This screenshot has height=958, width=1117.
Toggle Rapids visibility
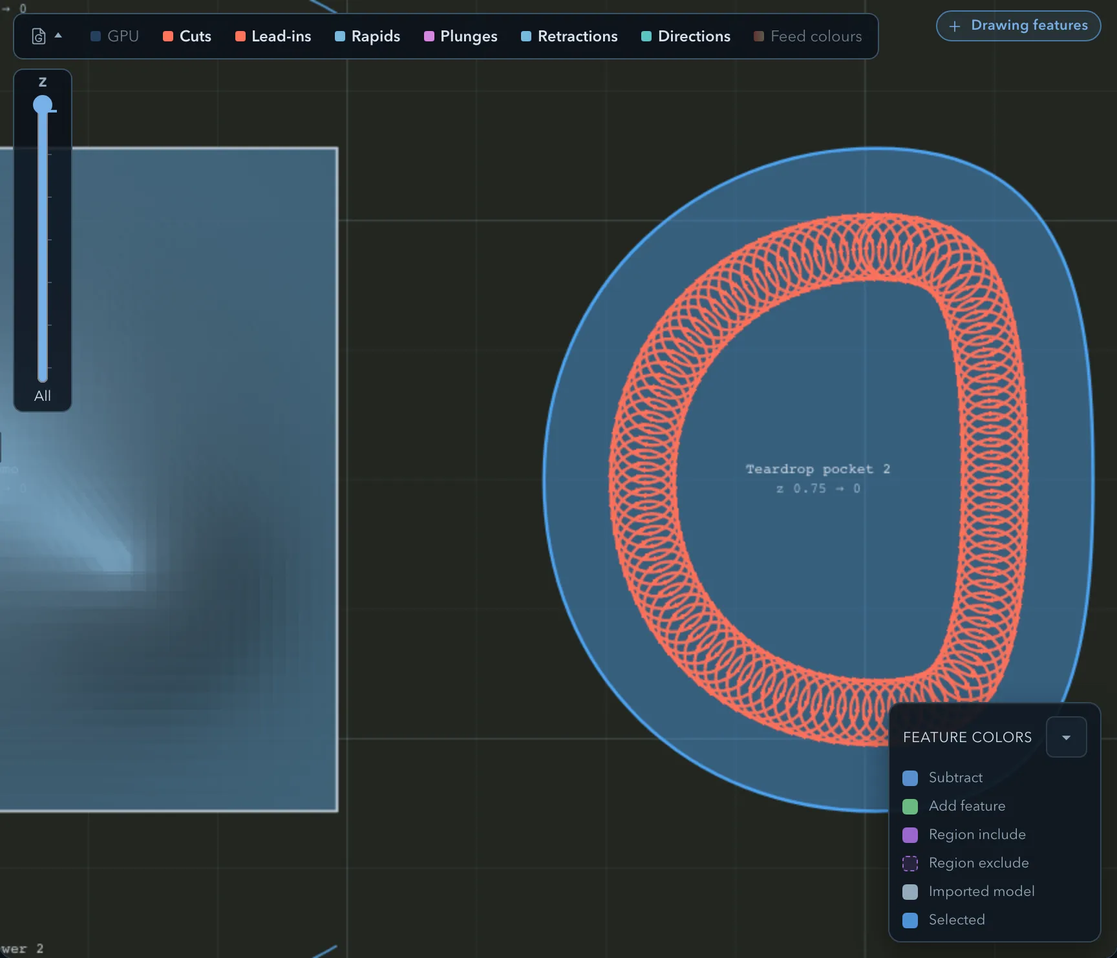point(367,36)
